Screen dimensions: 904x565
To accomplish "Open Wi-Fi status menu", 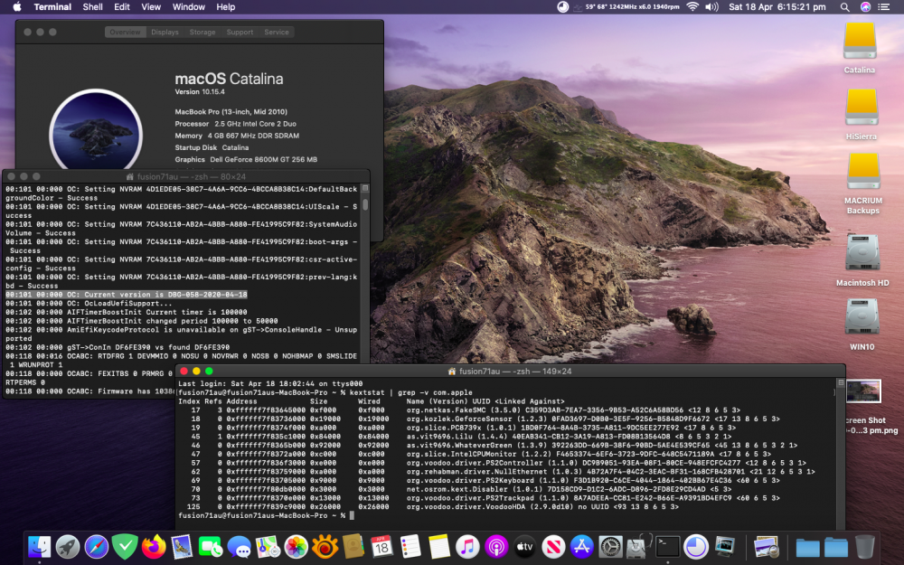I will tap(692, 7).
